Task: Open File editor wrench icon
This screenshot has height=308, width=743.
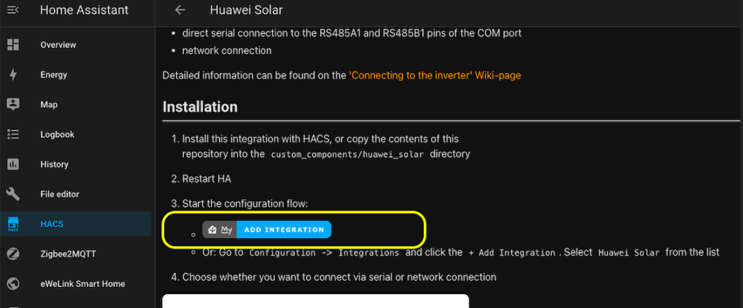Action: tap(12, 194)
